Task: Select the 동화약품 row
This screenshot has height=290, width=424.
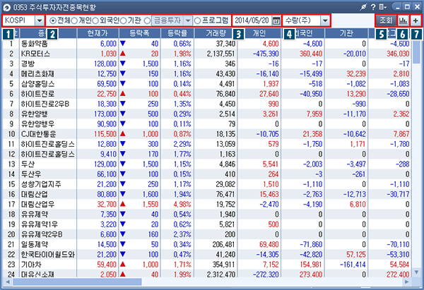Action: point(207,44)
